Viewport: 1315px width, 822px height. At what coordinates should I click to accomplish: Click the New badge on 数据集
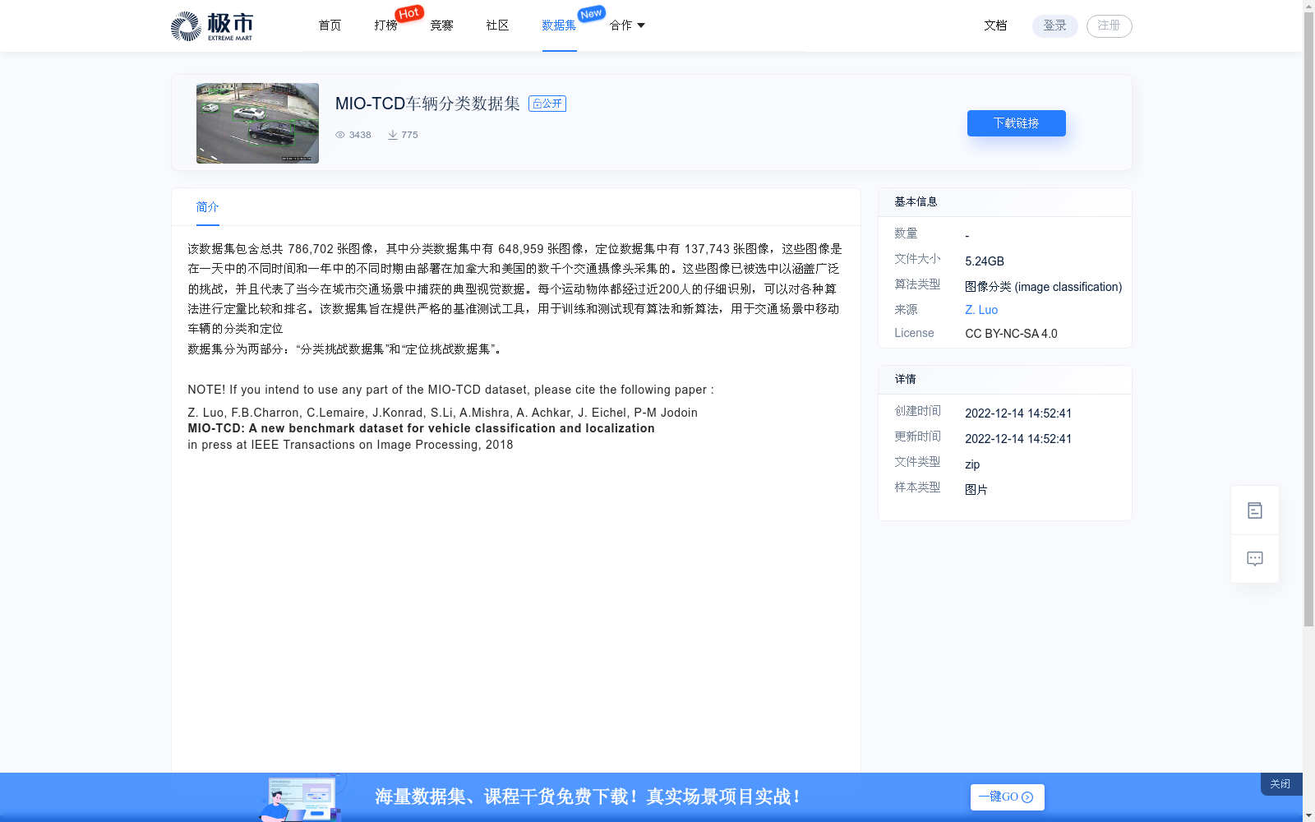pos(591,13)
